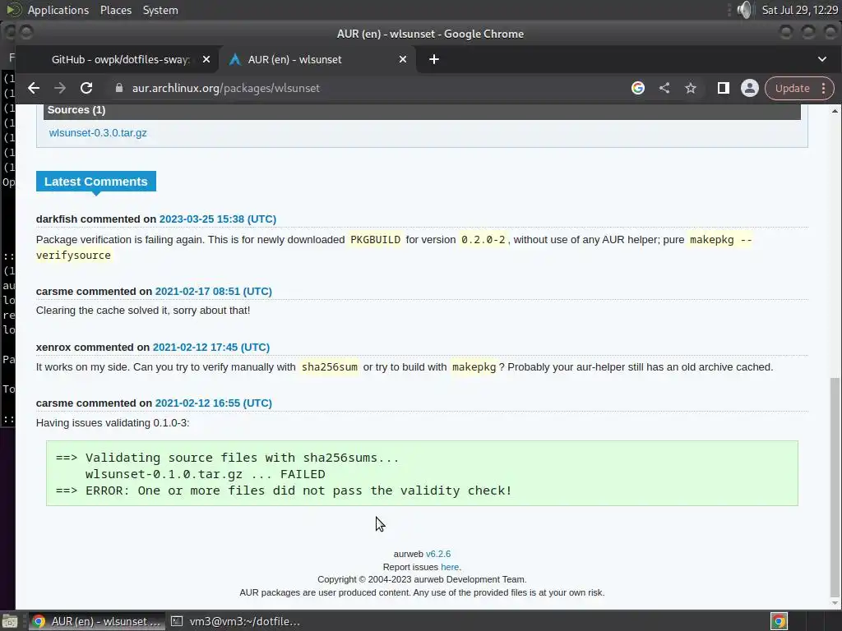Click the Sources (1) header
842x631 pixels.
422,110
